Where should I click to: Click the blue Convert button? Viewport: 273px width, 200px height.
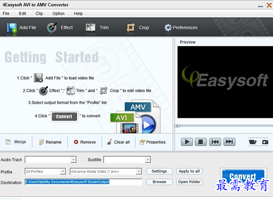coord(243,176)
